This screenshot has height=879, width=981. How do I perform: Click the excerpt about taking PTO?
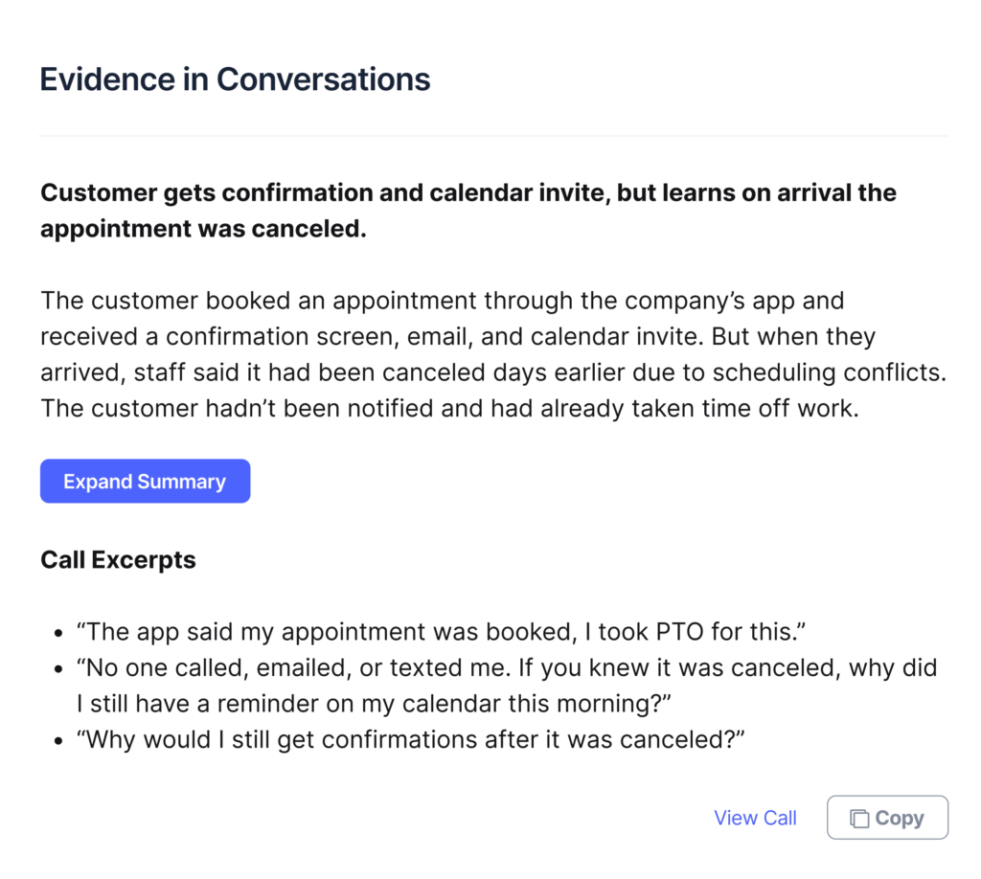pyautogui.click(x=441, y=631)
